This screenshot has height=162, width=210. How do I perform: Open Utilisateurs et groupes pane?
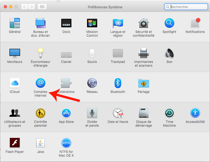(15, 113)
